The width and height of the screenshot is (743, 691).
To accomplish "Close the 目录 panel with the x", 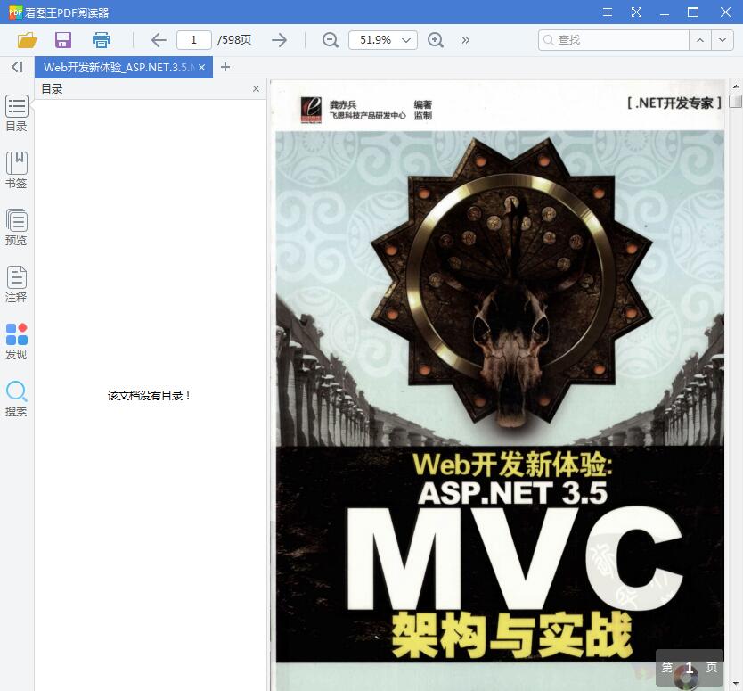I will coord(256,88).
